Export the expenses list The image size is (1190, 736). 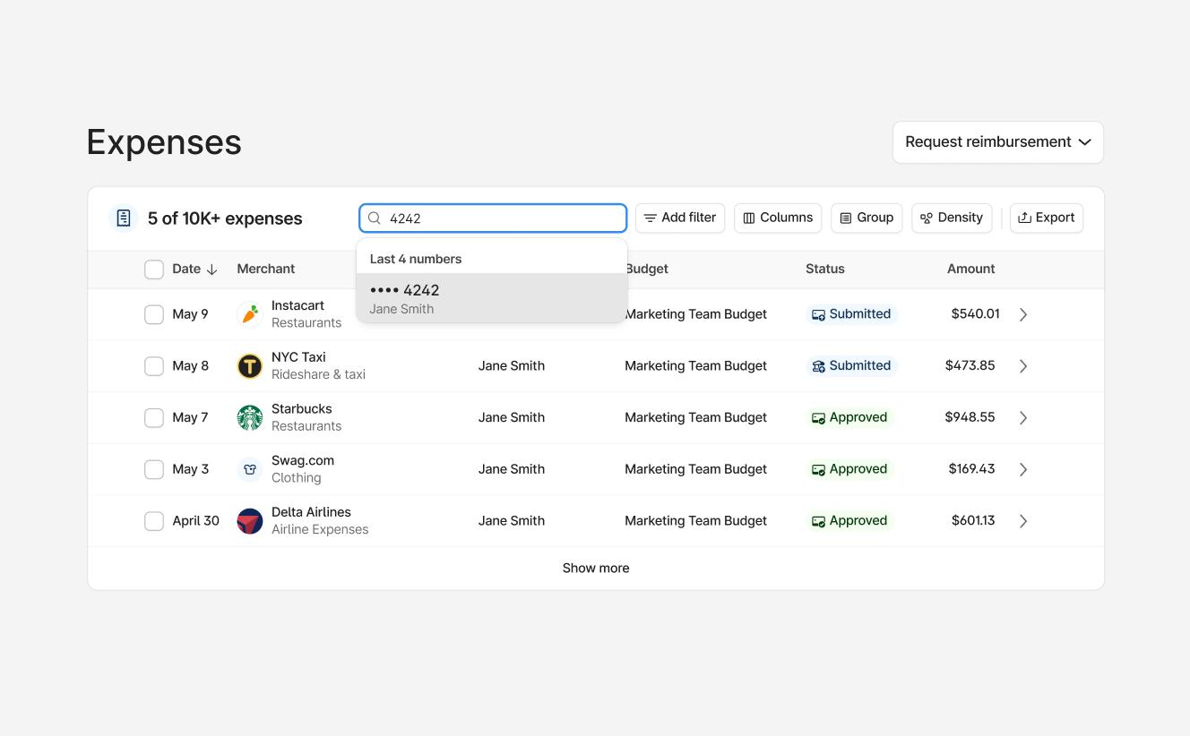[x=1046, y=218]
